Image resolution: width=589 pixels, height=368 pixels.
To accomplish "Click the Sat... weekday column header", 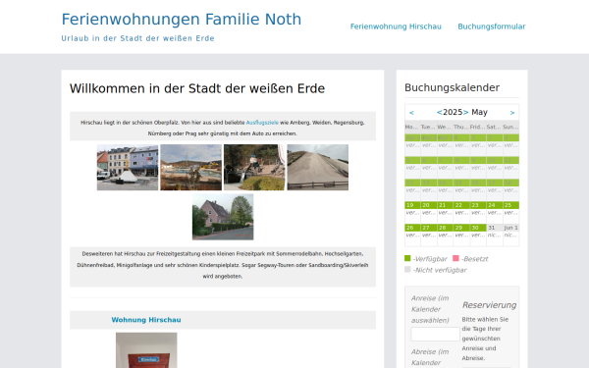I will click(x=495, y=127).
